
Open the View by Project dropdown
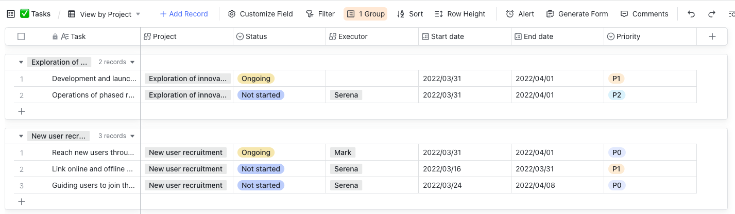coord(105,14)
